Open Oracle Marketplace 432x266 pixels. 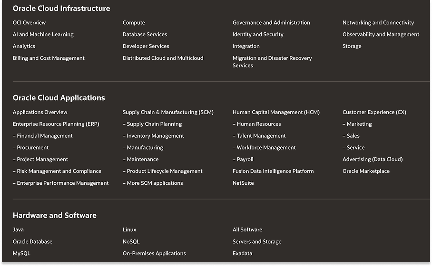[x=366, y=171]
